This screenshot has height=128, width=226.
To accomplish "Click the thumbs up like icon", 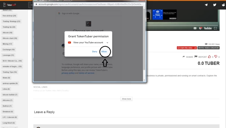I will (209, 57).
